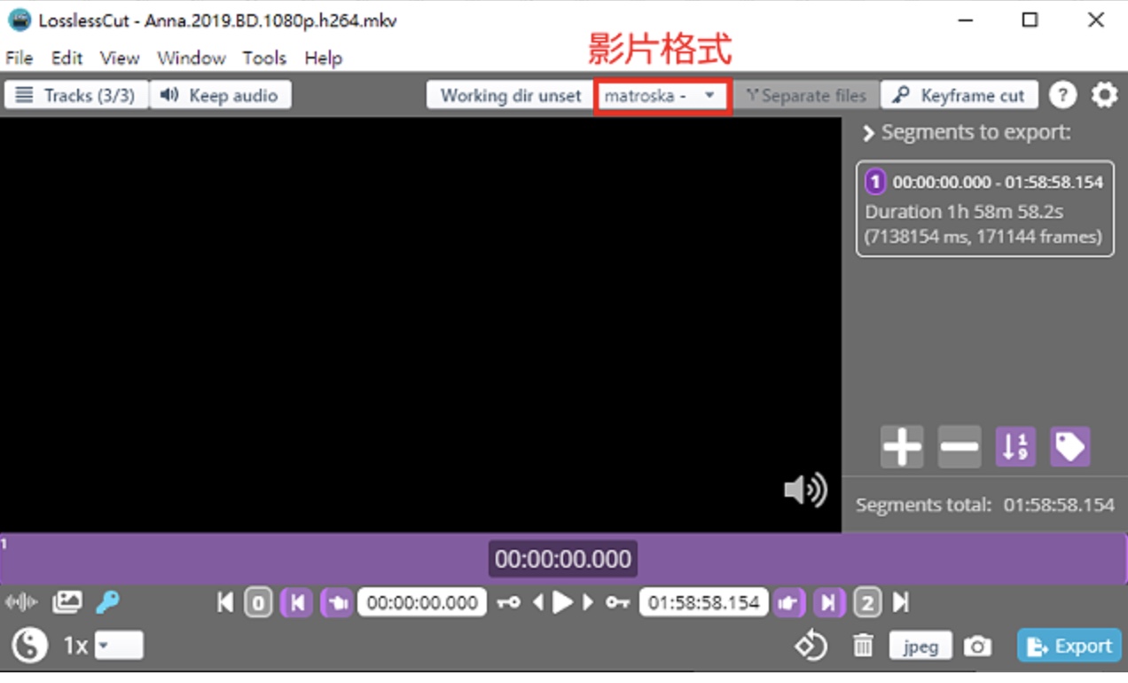The width and height of the screenshot is (1128, 683).
Task: Click the reorder segments by number icon
Action: [1015, 447]
